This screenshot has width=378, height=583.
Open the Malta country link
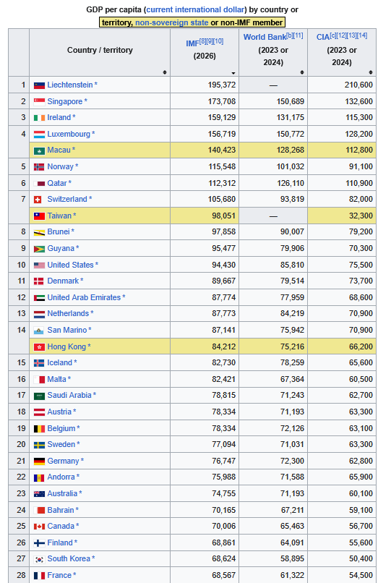pyautogui.click(x=56, y=379)
